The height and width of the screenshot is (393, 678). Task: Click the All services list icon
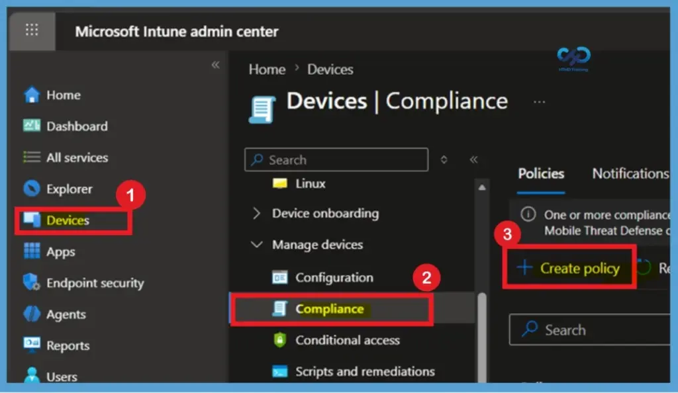click(32, 157)
